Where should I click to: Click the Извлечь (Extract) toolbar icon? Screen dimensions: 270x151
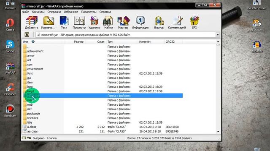pos(48,22)
